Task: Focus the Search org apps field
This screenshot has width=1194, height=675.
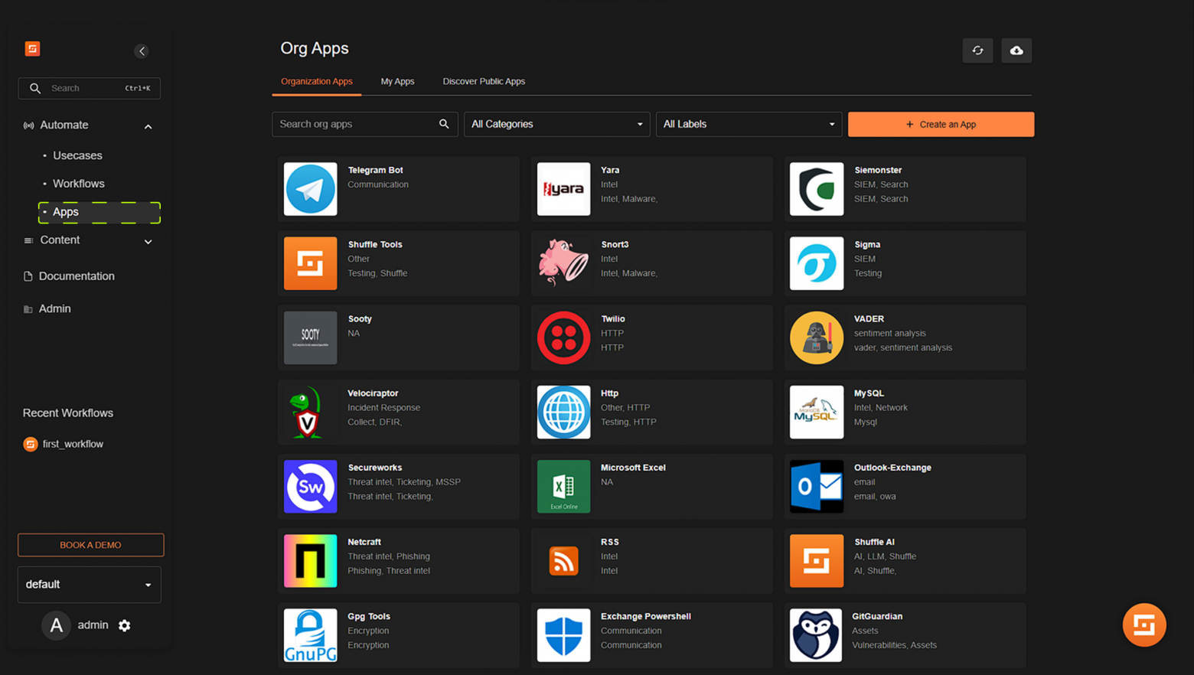Action: (x=365, y=124)
